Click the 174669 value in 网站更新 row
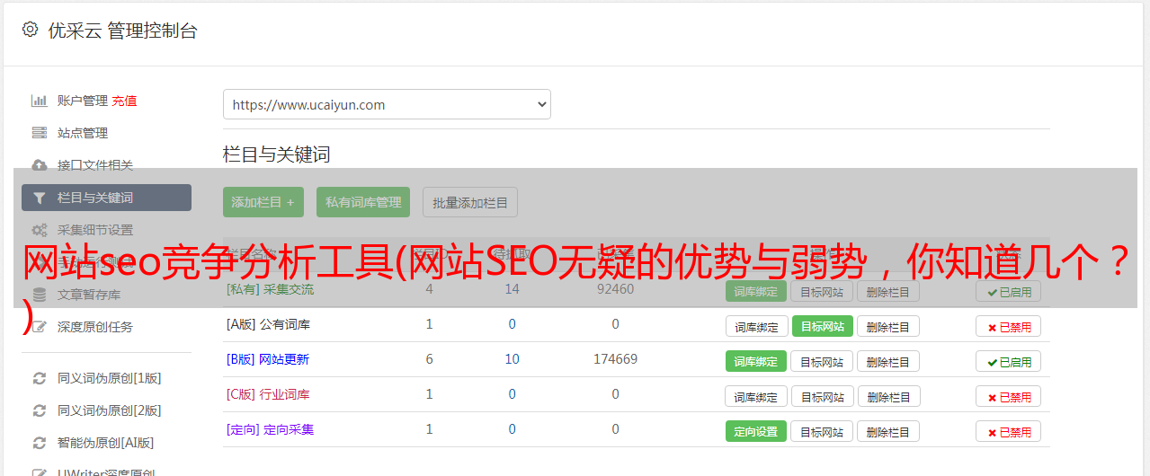 [615, 359]
